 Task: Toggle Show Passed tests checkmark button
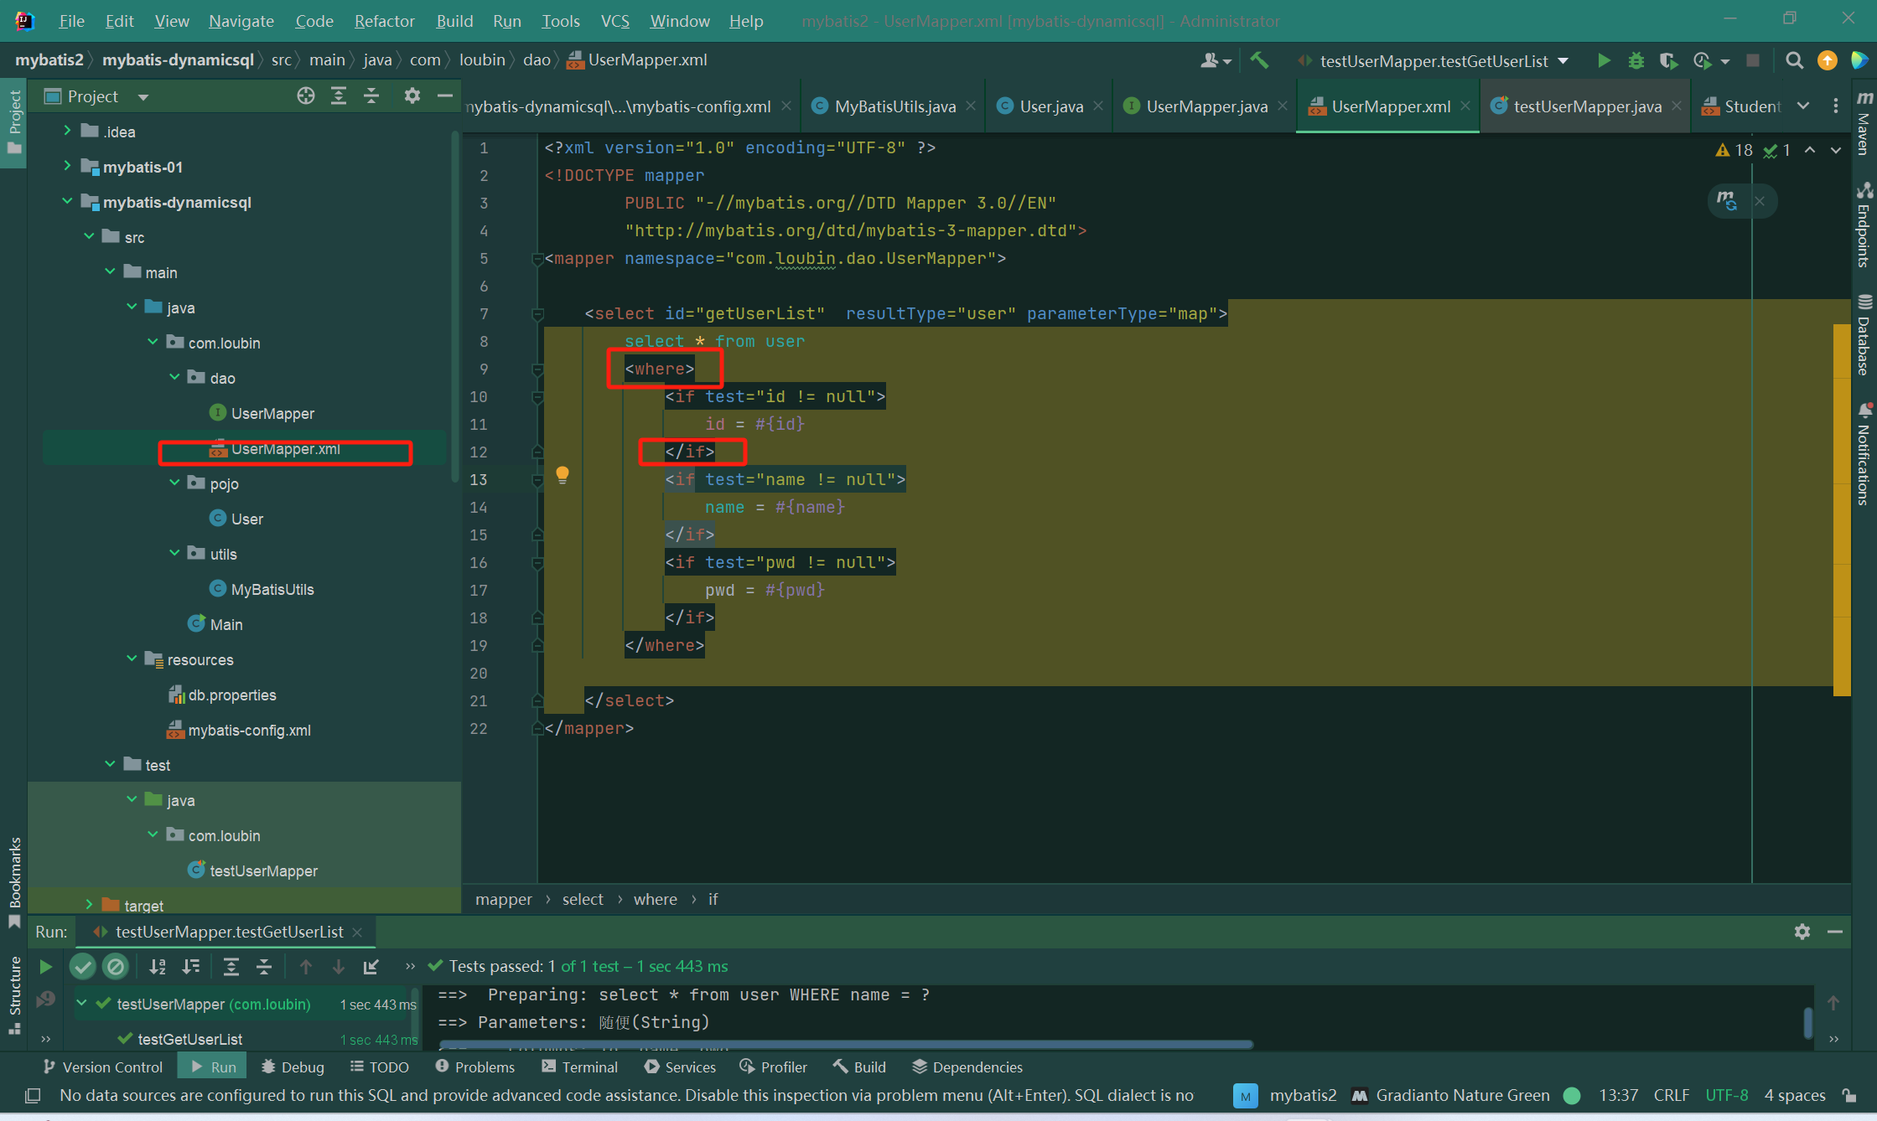82,967
